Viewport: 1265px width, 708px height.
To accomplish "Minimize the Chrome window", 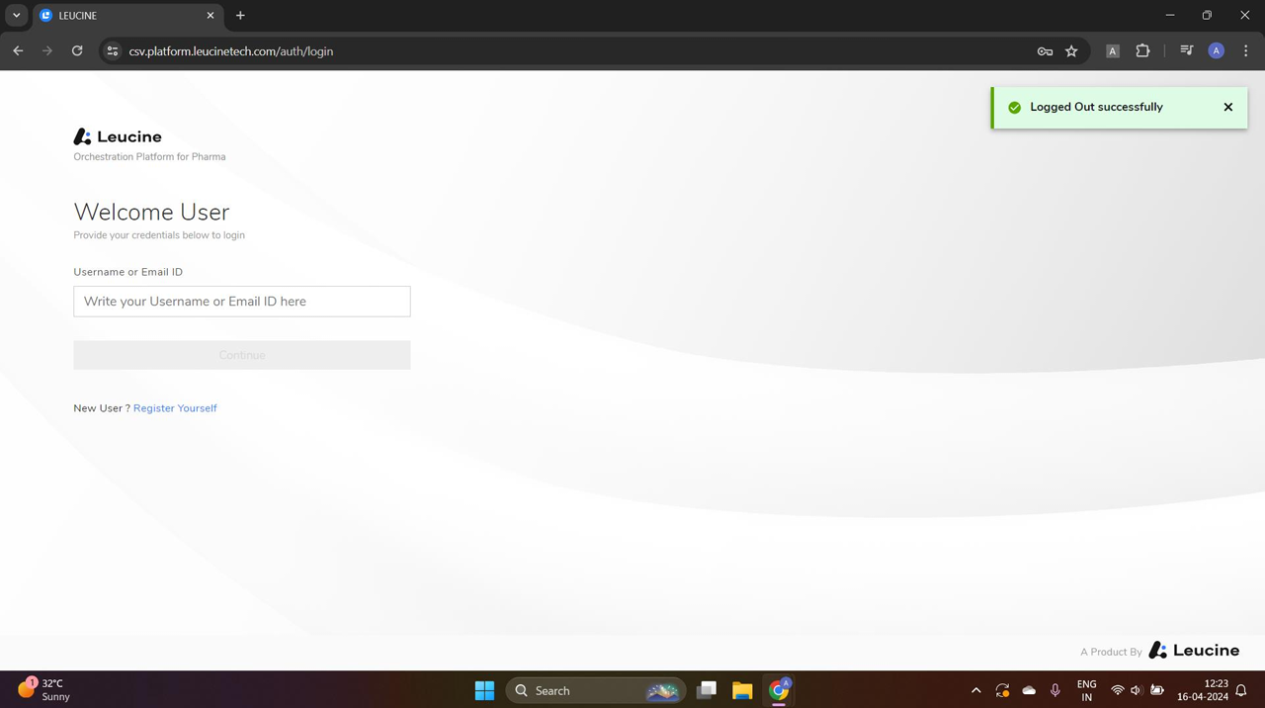I will (x=1170, y=16).
